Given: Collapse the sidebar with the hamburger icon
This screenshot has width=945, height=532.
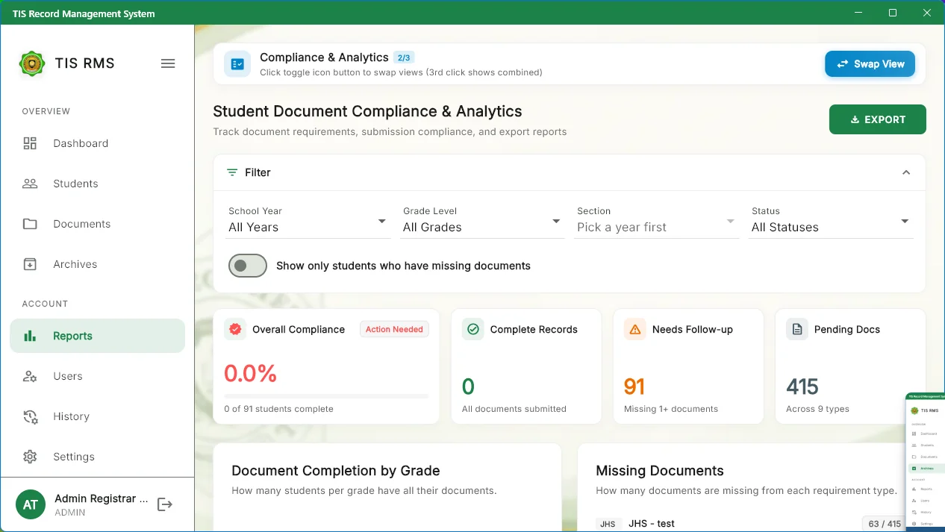Looking at the screenshot, I should coord(168,63).
